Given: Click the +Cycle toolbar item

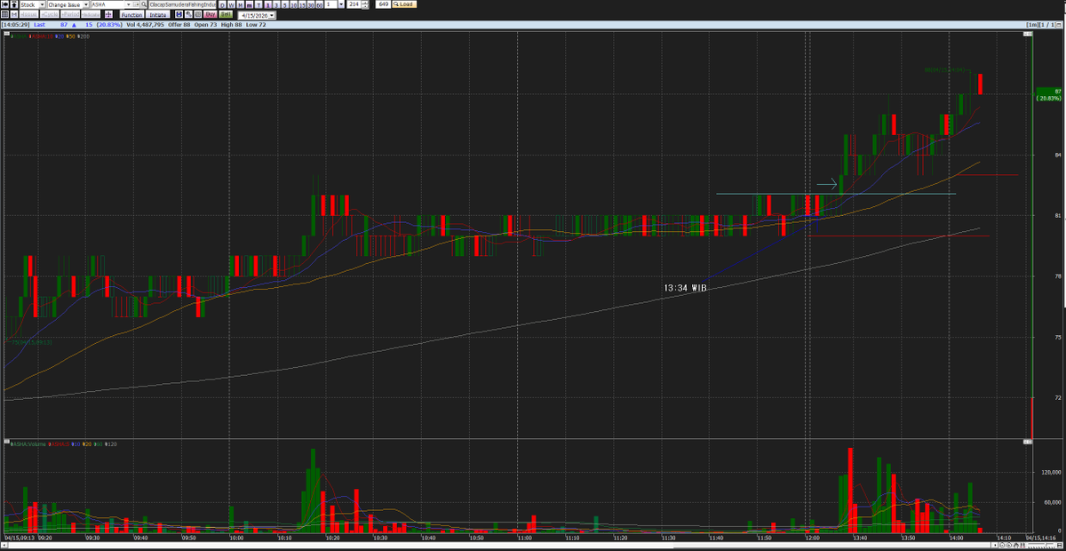Looking at the screenshot, I should (x=50, y=14).
